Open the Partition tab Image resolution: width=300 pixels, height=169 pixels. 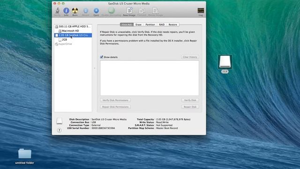click(150, 25)
